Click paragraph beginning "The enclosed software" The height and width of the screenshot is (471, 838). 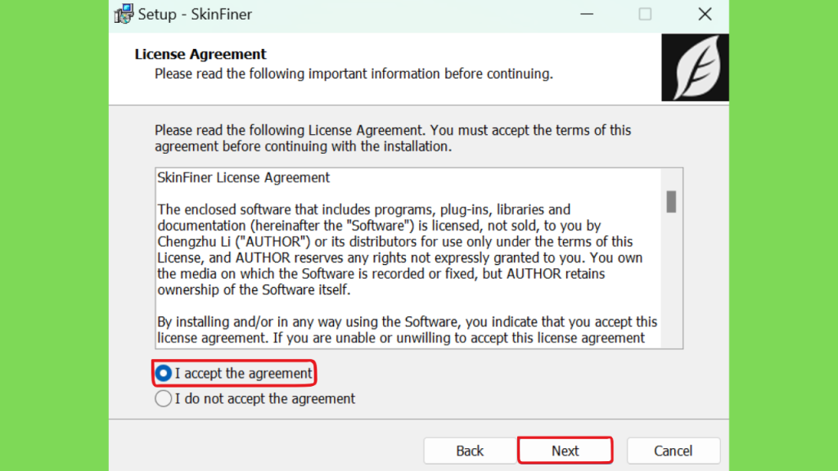click(x=399, y=250)
